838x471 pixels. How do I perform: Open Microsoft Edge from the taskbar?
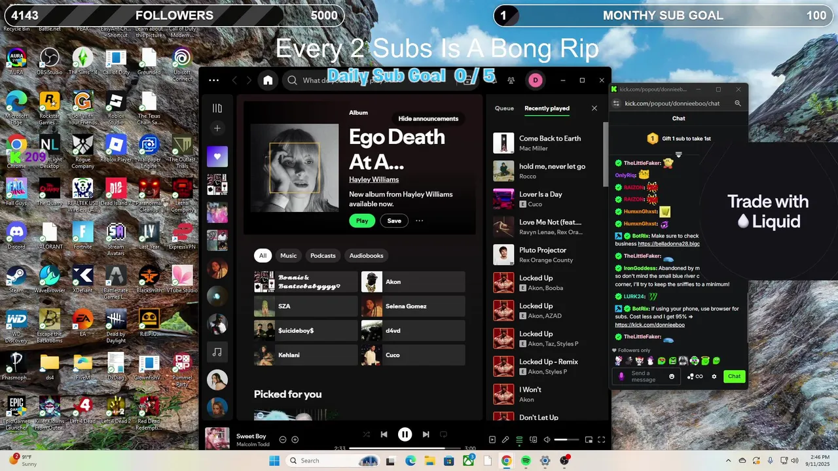coord(410,461)
